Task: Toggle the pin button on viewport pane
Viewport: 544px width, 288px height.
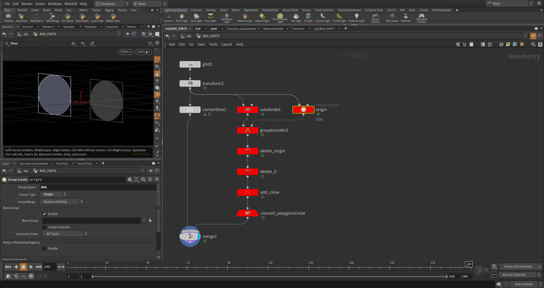Action: point(127,34)
